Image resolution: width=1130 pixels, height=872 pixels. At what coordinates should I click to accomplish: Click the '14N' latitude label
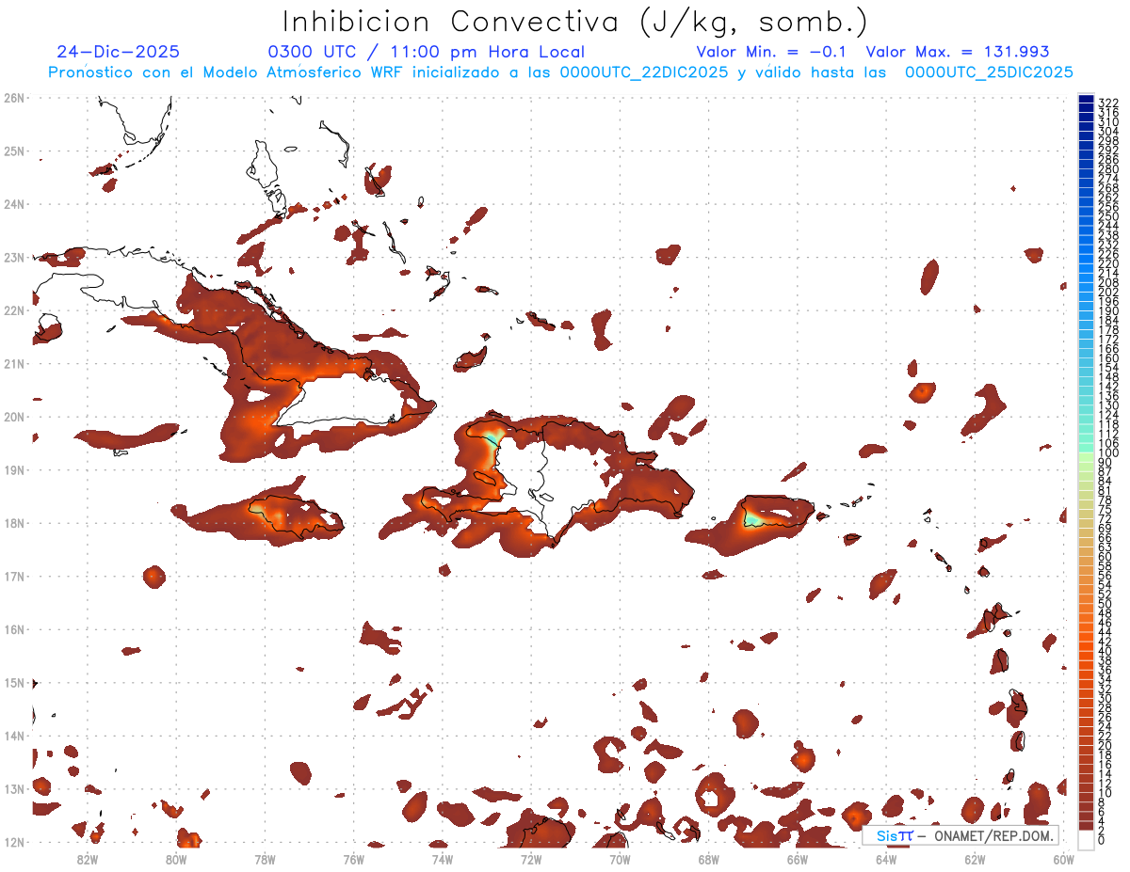click(14, 736)
